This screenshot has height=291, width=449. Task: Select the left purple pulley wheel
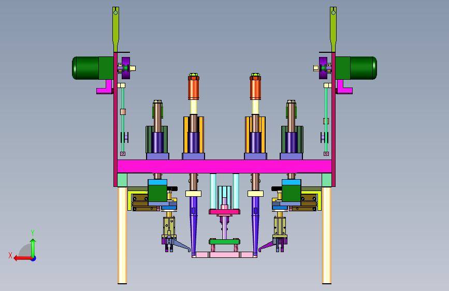pos(126,68)
